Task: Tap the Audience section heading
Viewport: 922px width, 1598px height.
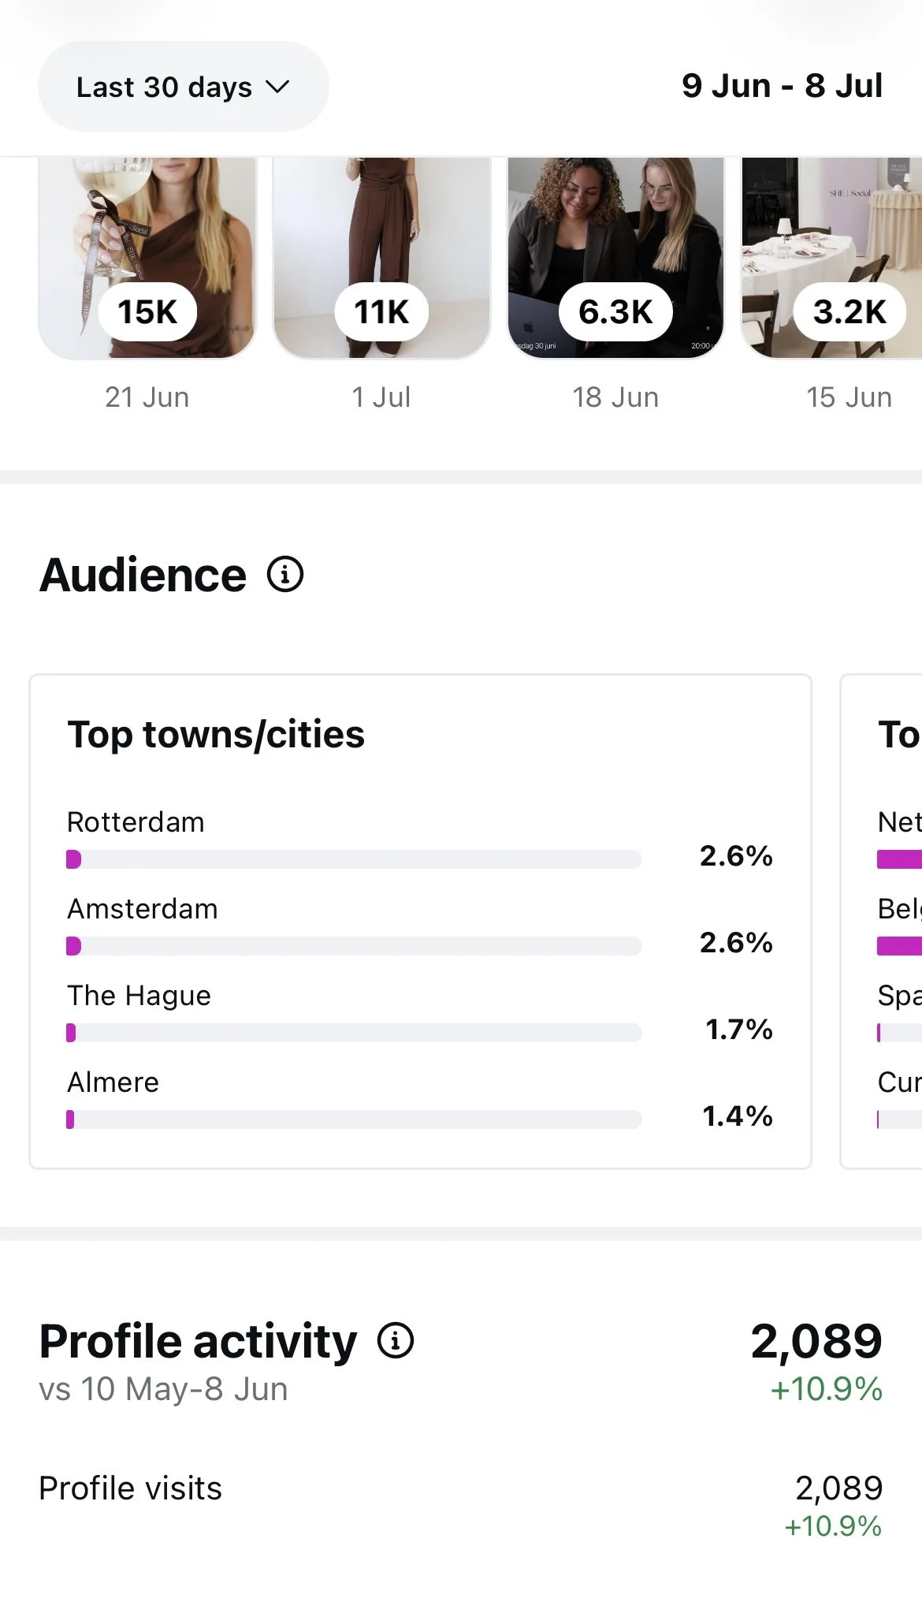Action: [143, 575]
